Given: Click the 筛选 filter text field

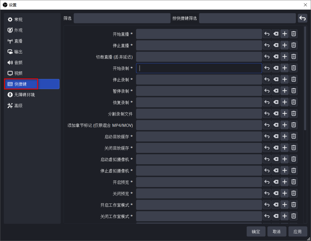Looking at the screenshot, I should click(x=122, y=18).
